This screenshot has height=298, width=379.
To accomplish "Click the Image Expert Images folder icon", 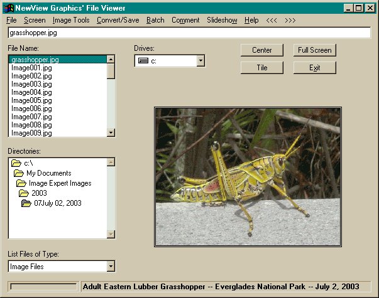I will click(x=21, y=183).
